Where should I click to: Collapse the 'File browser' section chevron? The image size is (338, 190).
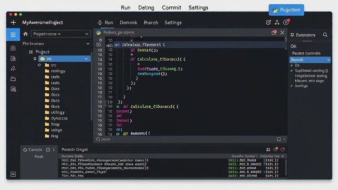click(x=88, y=44)
